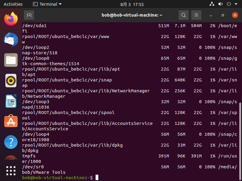Open the Terminal hamburger menu
Screen dimensions: 242x181
(196, 15)
